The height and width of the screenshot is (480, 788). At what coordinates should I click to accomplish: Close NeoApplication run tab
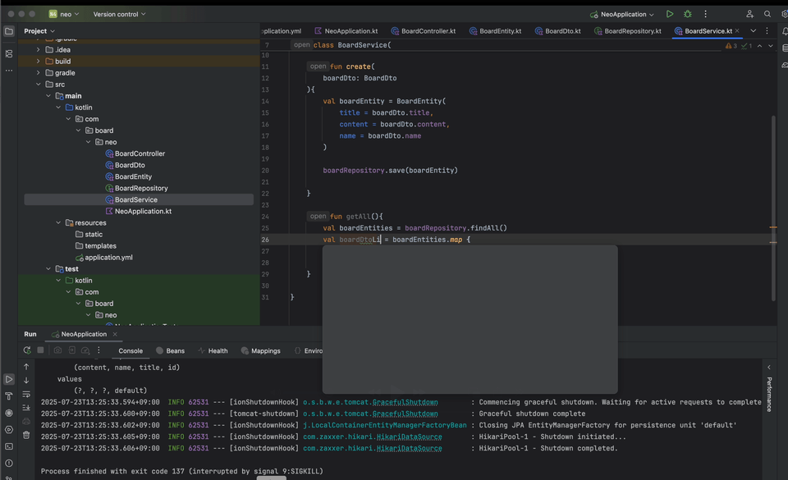pos(115,335)
